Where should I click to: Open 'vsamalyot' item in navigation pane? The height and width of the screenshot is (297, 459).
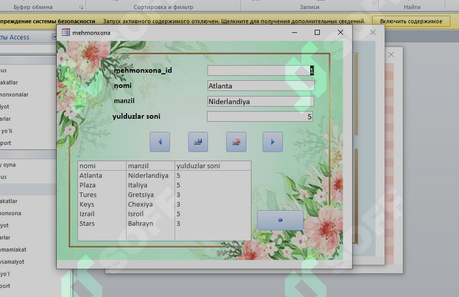(12, 262)
